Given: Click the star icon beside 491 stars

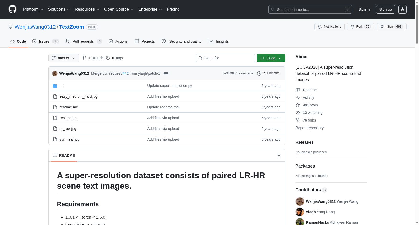Looking at the screenshot, I should coord(298,105).
